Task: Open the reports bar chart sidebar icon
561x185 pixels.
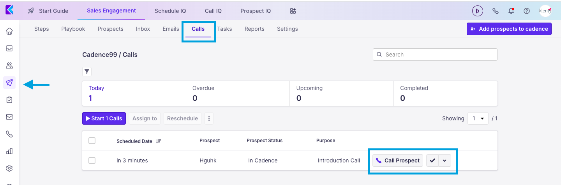Action: [x=9, y=151]
